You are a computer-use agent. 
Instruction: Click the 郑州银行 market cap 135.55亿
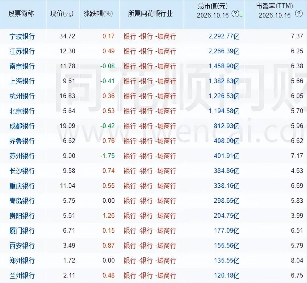[227, 261]
